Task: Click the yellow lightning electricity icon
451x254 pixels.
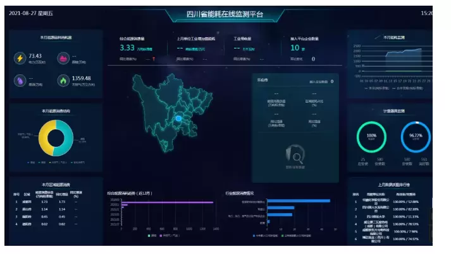Action: tap(20, 58)
